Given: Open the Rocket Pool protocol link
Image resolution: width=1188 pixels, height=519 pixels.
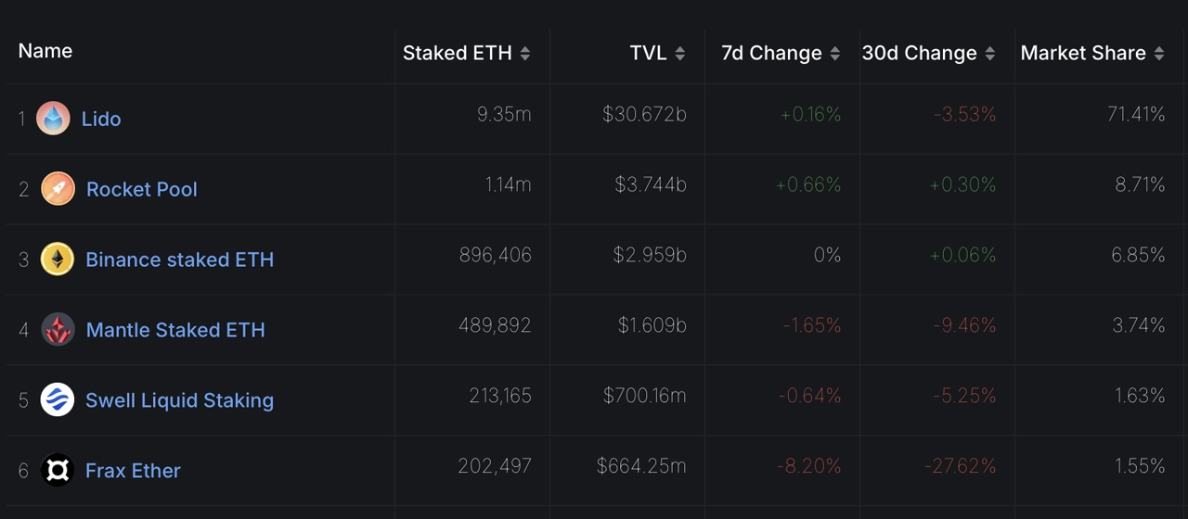Looking at the screenshot, I should 142,189.
